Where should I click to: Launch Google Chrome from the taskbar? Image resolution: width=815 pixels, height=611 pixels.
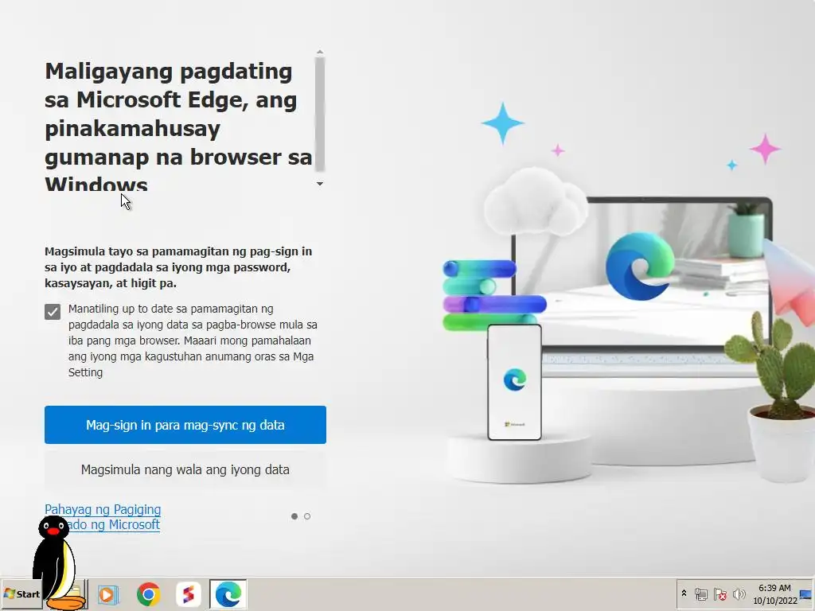(149, 593)
